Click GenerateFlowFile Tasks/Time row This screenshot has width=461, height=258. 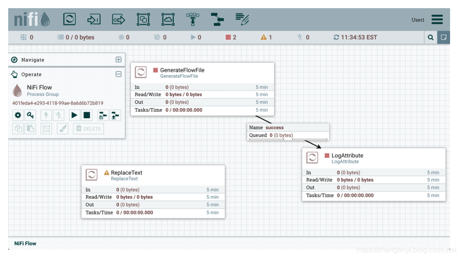[x=202, y=110]
